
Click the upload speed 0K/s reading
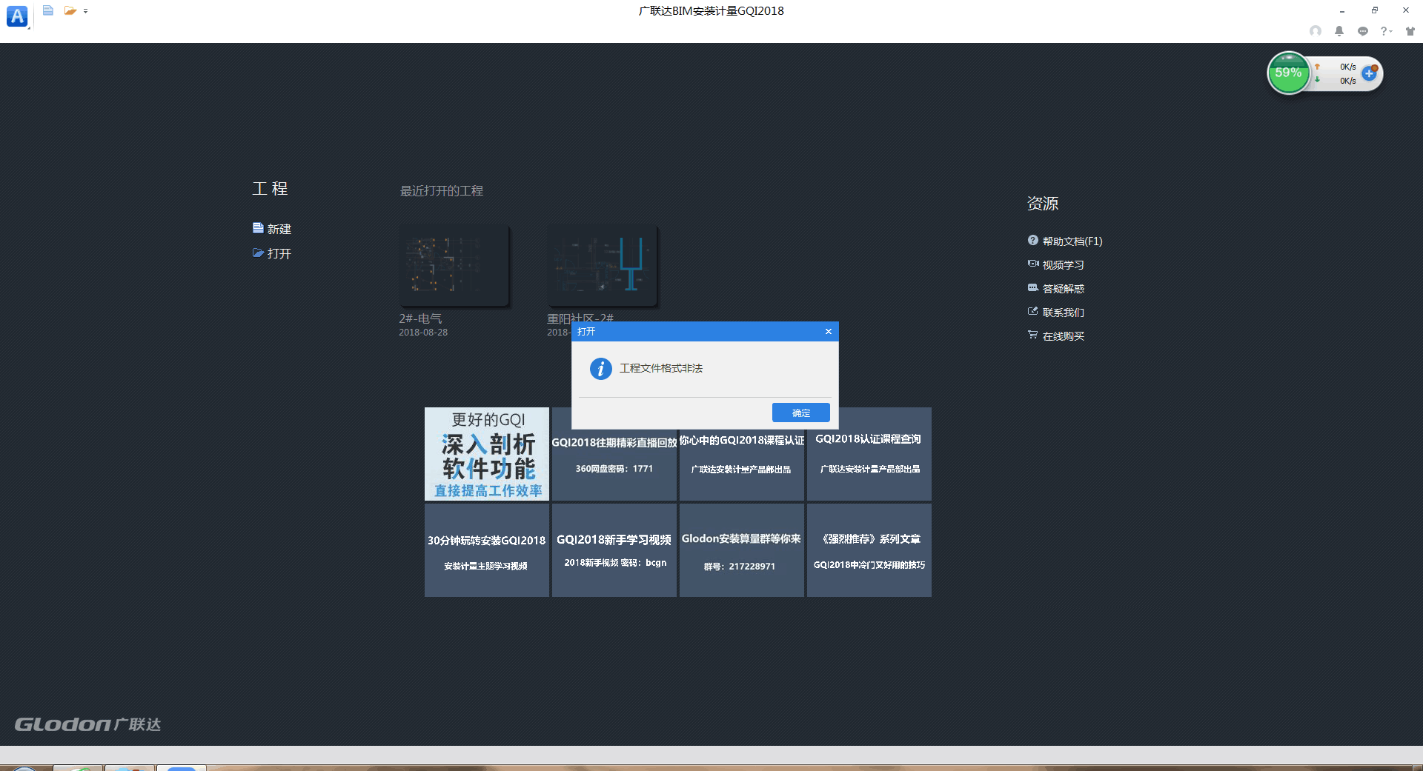(1347, 67)
